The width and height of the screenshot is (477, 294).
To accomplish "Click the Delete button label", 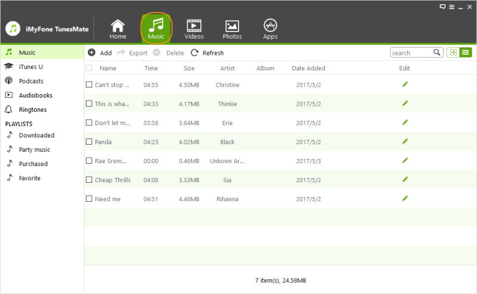I will pyautogui.click(x=175, y=53).
